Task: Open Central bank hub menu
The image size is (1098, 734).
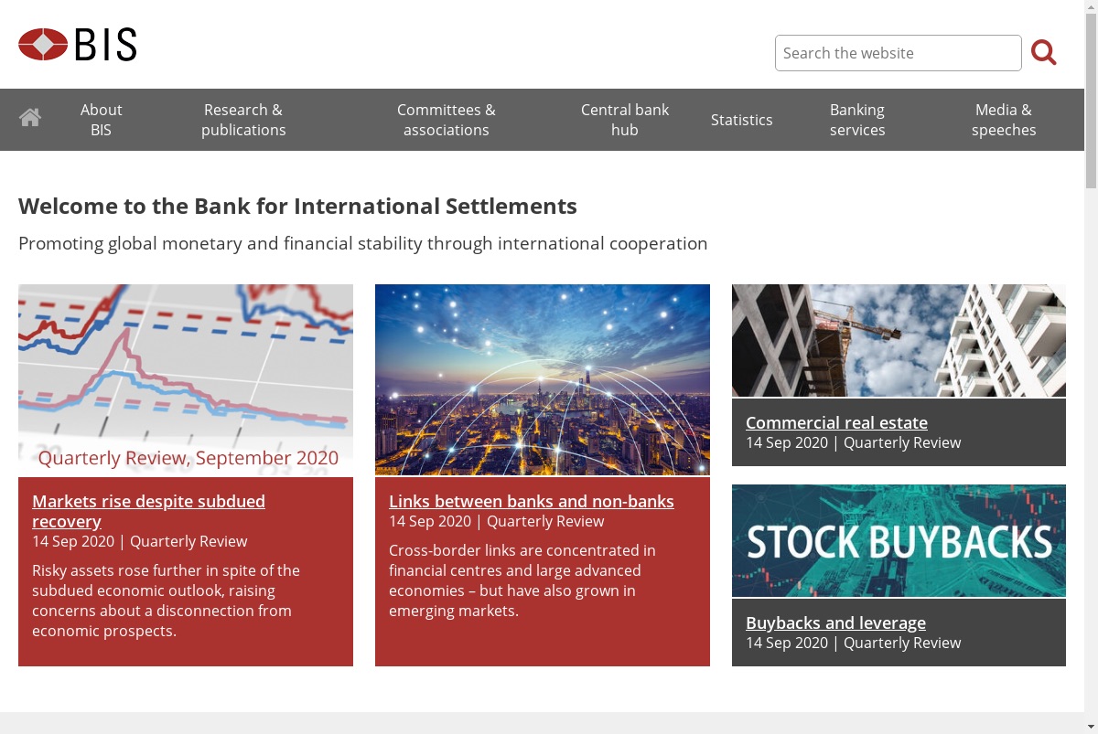Action: point(625,120)
